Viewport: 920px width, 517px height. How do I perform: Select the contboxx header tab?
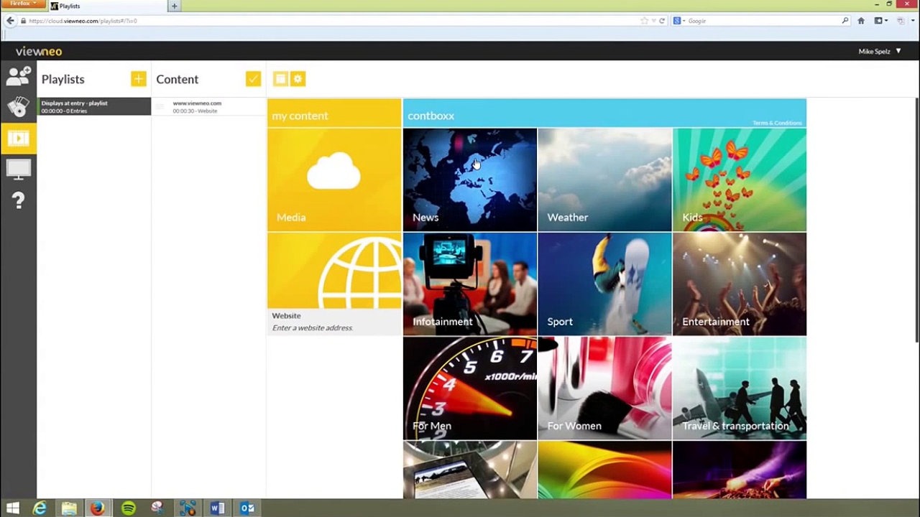coord(604,113)
